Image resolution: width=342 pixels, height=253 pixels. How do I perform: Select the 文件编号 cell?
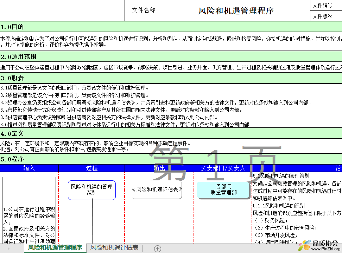pyautogui.click(x=322, y=5)
